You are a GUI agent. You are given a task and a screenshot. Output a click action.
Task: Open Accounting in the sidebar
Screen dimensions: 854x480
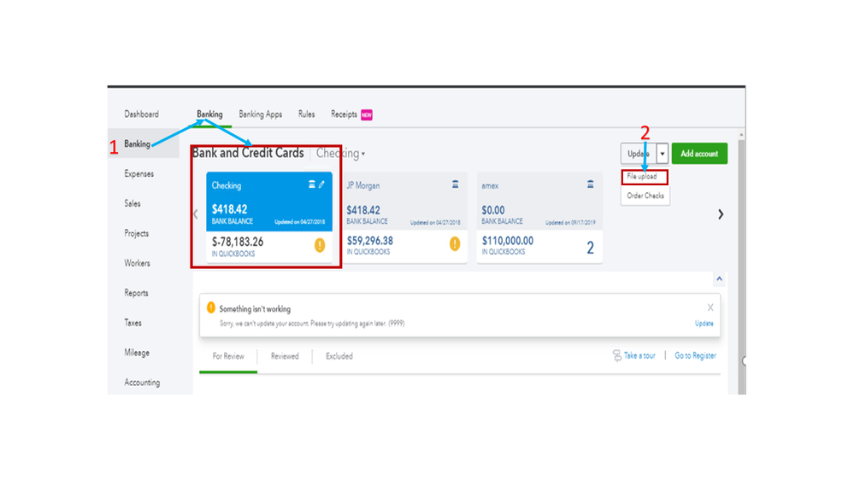point(142,383)
